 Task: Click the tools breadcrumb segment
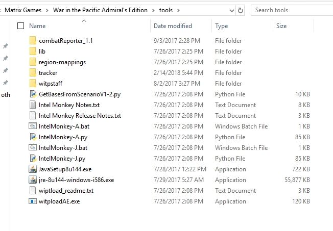click(166, 10)
